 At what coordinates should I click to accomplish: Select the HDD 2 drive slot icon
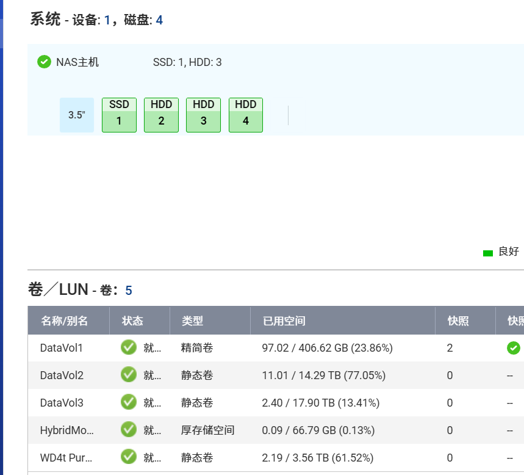click(160, 114)
